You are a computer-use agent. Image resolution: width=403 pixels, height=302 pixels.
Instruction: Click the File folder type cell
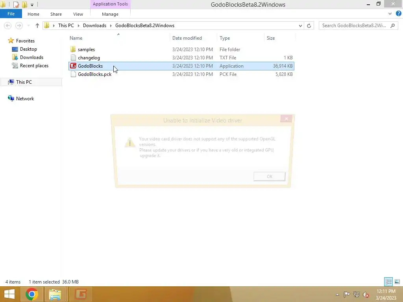pos(230,49)
